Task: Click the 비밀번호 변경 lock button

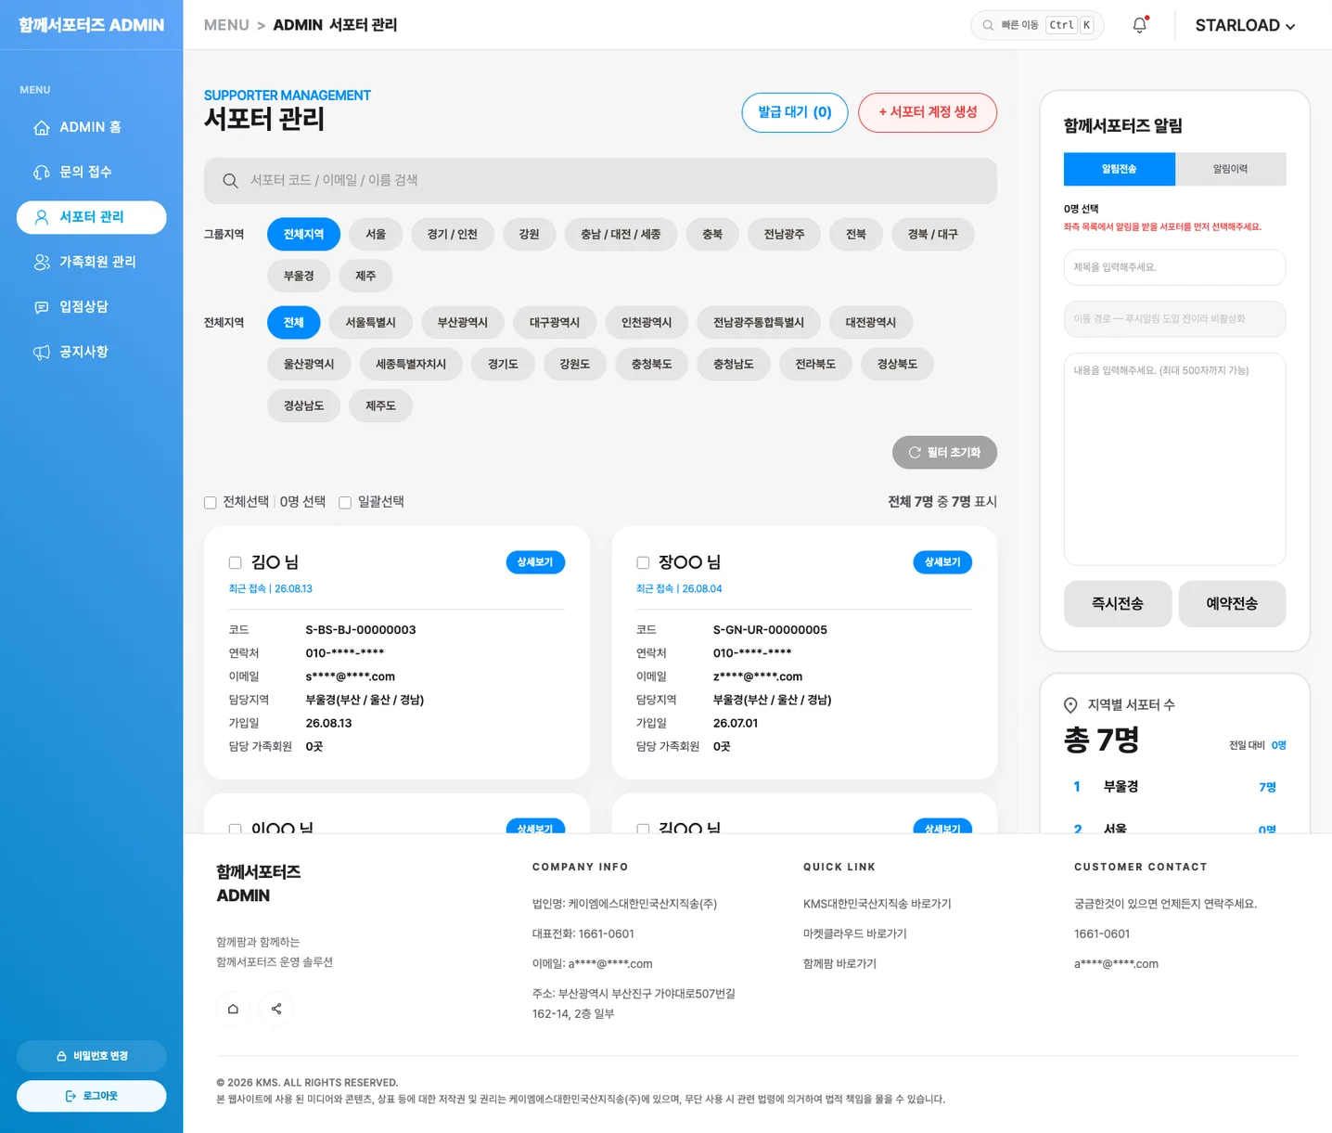Action: (91, 1056)
